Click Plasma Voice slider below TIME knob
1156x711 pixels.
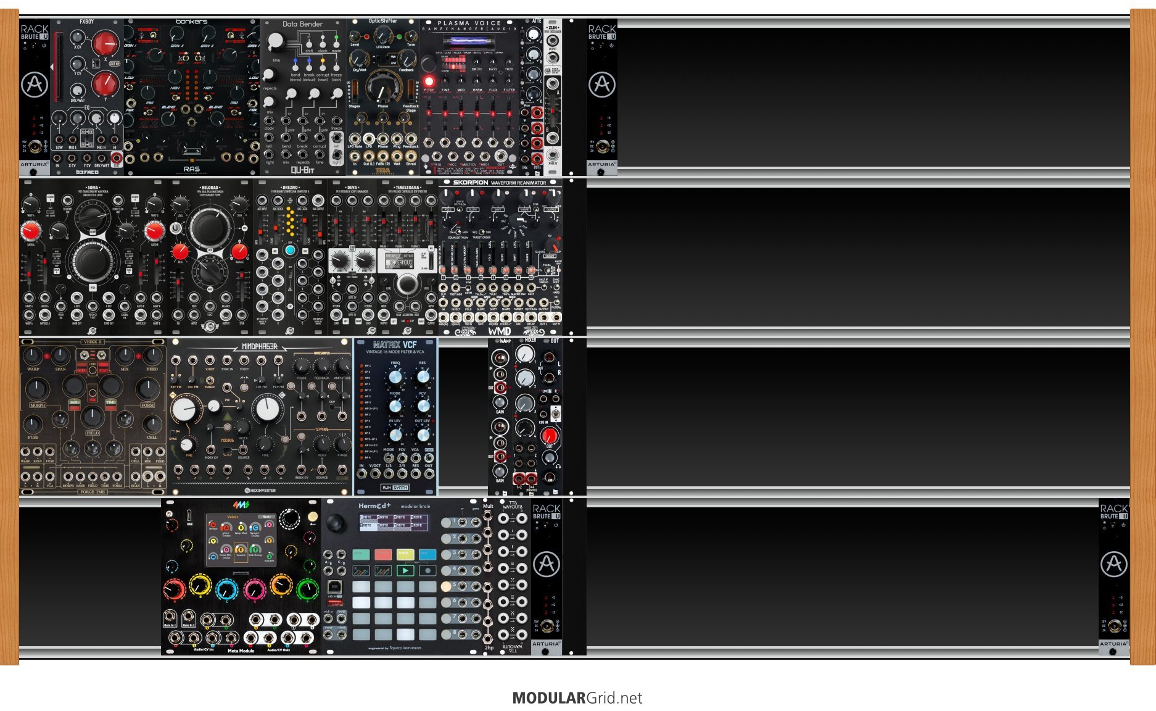(445, 114)
